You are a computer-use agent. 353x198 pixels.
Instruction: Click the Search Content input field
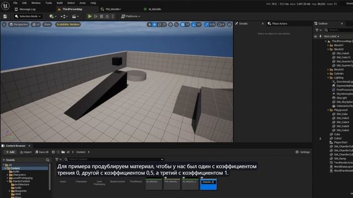click(x=115, y=159)
